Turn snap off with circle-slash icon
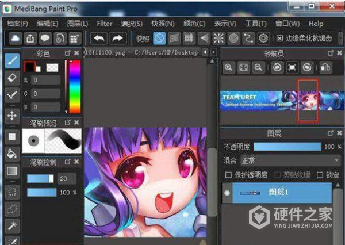The height and width of the screenshot is (245, 345). [159, 39]
